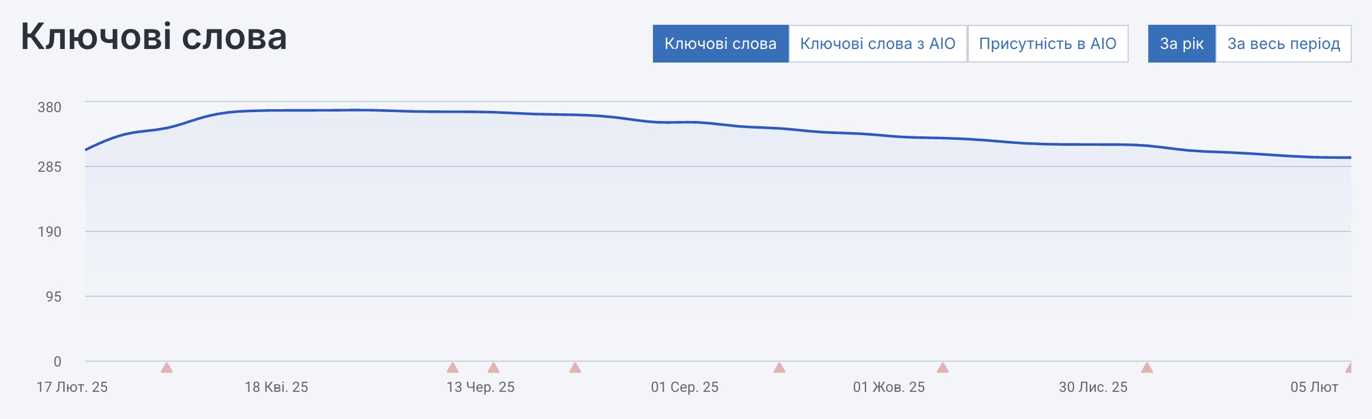
Task: Switch to the Ключові слова tab
Action: [x=720, y=44]
